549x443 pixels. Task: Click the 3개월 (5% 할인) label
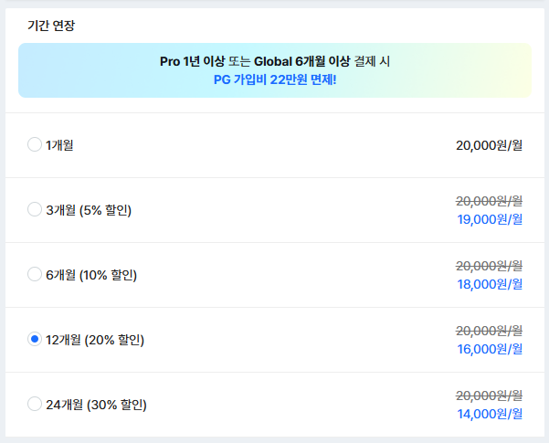point(89,210)
